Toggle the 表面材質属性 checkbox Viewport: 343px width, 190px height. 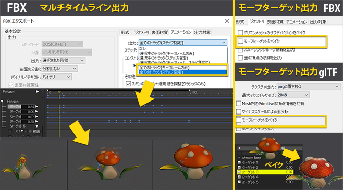point(11,85)
